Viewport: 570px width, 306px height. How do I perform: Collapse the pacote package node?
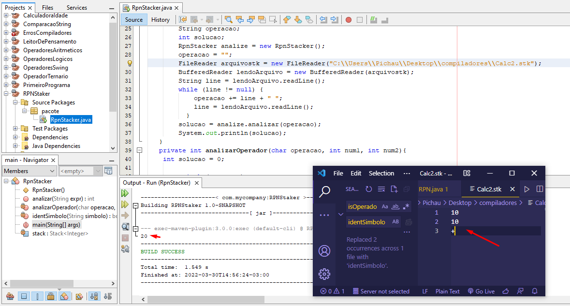(x=24, y=111)
